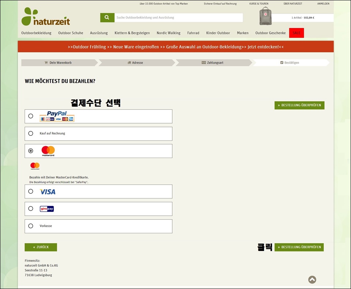The width and height of the screenshot is (351, 289).
Task: Click the 'Seestraße 11-13' address line
Action: [x=36, y=270]
